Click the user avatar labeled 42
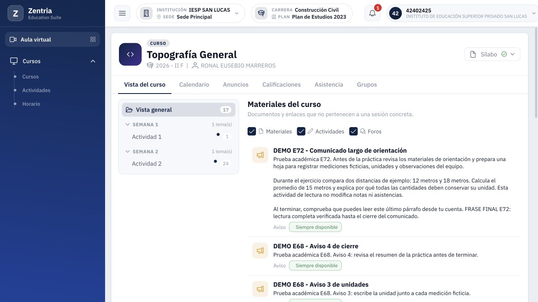The image size is (538, 302). click(396, 13)
